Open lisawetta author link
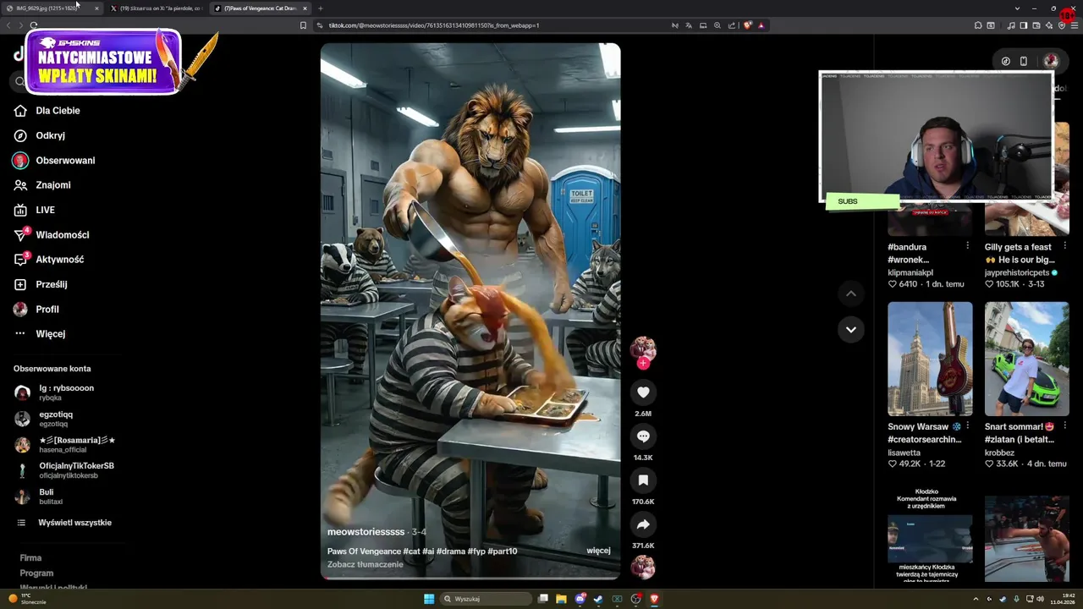This screenshot has height=609, width=1083. coord(904,453)
